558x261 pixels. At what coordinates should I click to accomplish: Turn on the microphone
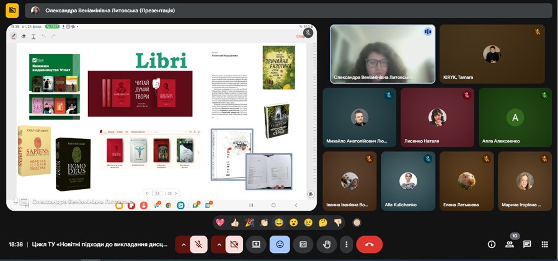coord(199,244)
